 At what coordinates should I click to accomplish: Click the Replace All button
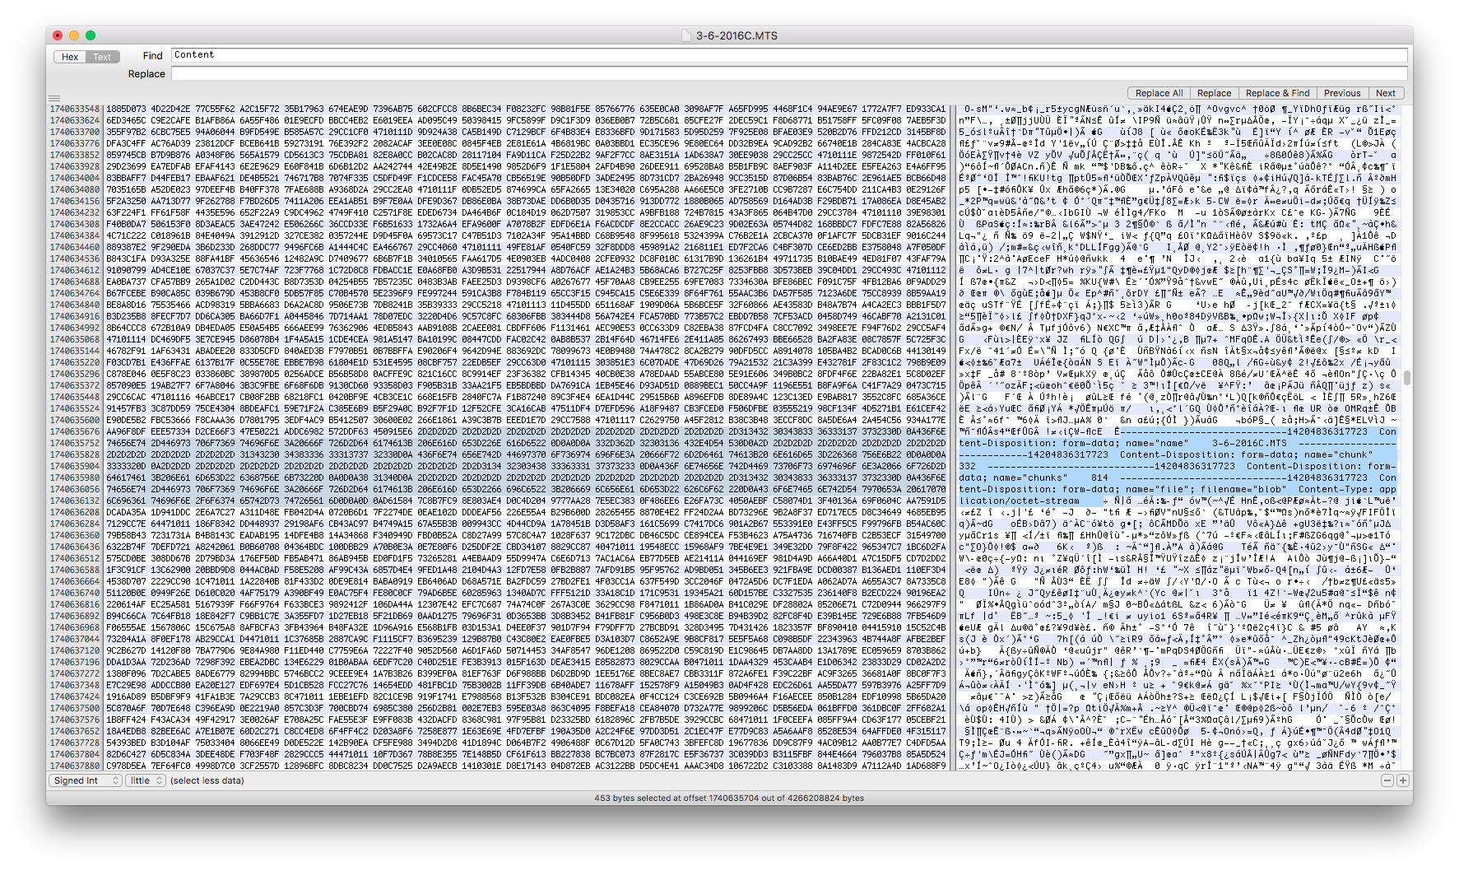1159,93
